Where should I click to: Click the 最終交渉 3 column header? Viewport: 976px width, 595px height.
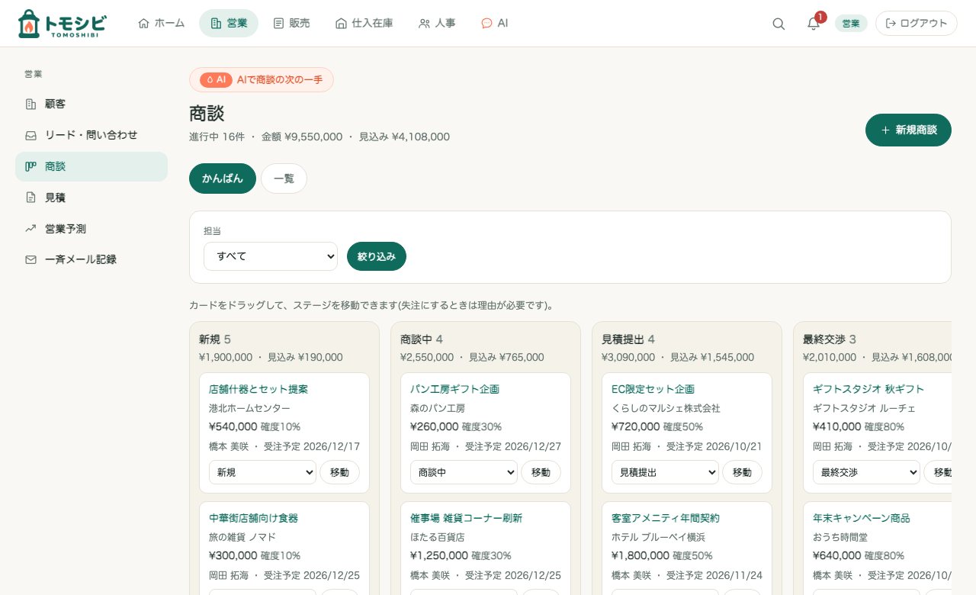tap(830, 339)
